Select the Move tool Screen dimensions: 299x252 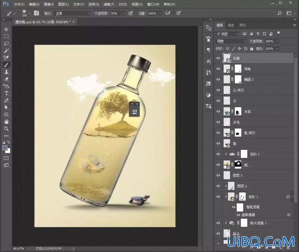[6, 29]
